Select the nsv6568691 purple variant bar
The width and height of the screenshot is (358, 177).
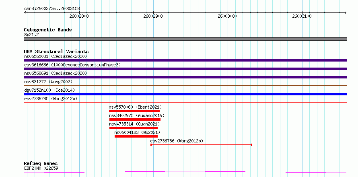coord(185,77)
